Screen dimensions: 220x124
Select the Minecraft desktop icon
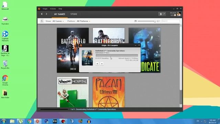point(5,6)
